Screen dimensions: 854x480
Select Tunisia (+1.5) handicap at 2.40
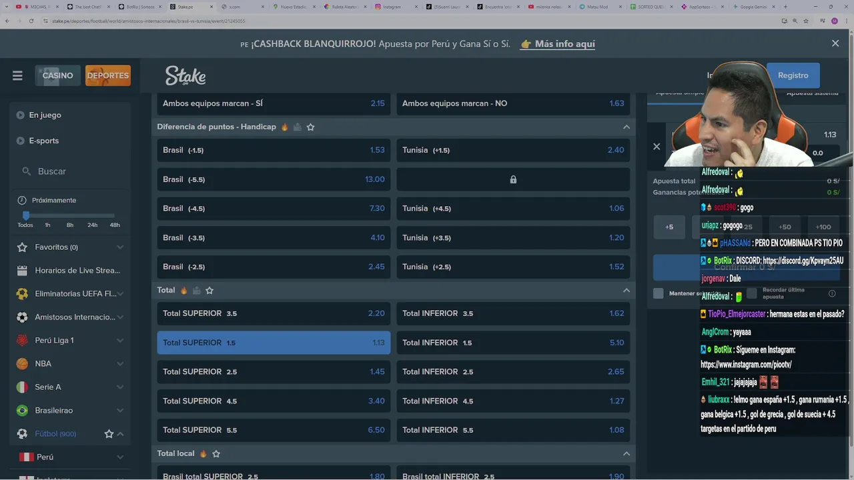tap(513, 150)
